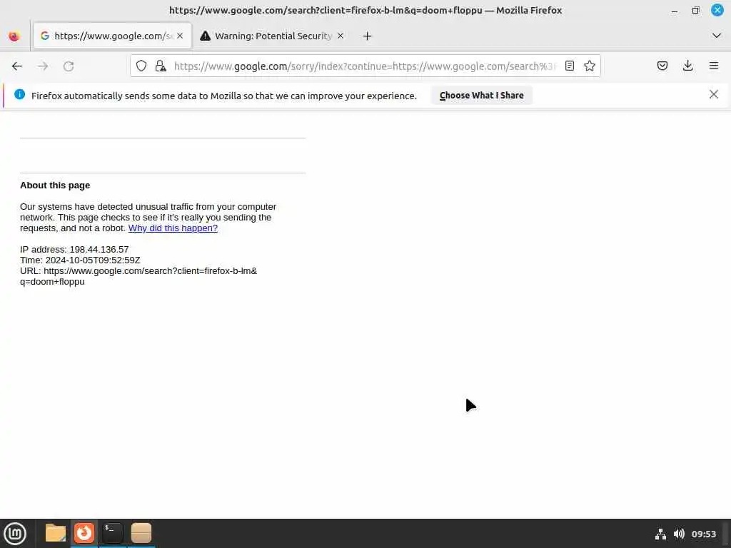The width and height of the screenshot is (731, 548).
Task: Open a new tab with plus button
Action: 367,36
